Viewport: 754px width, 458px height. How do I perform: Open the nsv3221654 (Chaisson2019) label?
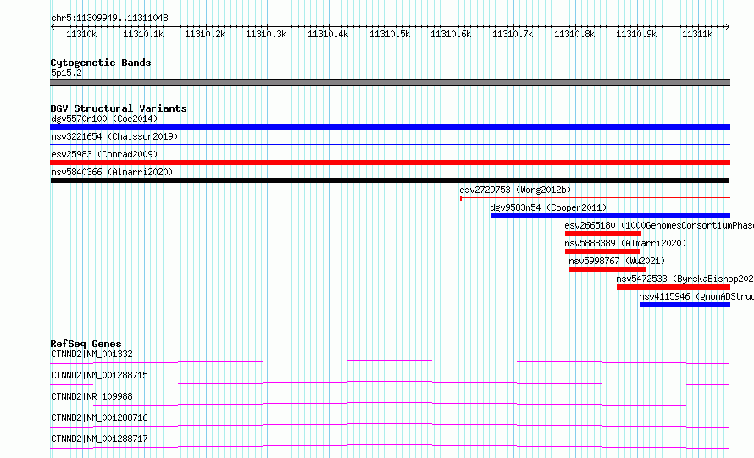(114, 136)
